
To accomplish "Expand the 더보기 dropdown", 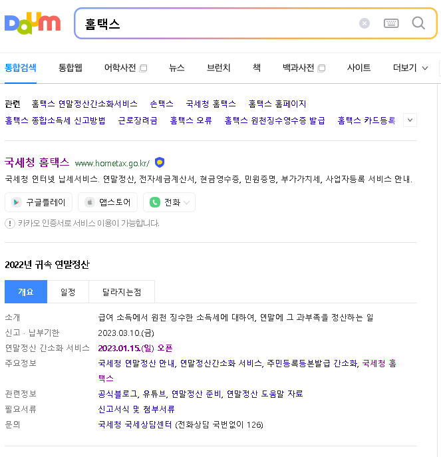I will point(410,68).
